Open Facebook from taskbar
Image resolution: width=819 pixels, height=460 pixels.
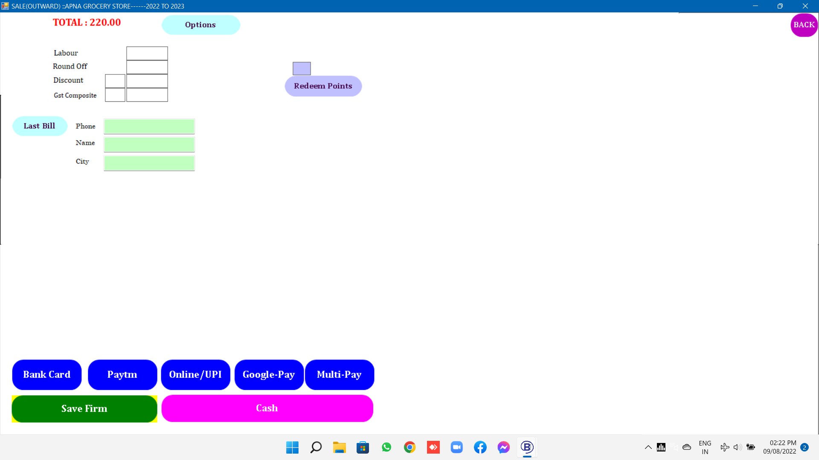click(480, 447)
